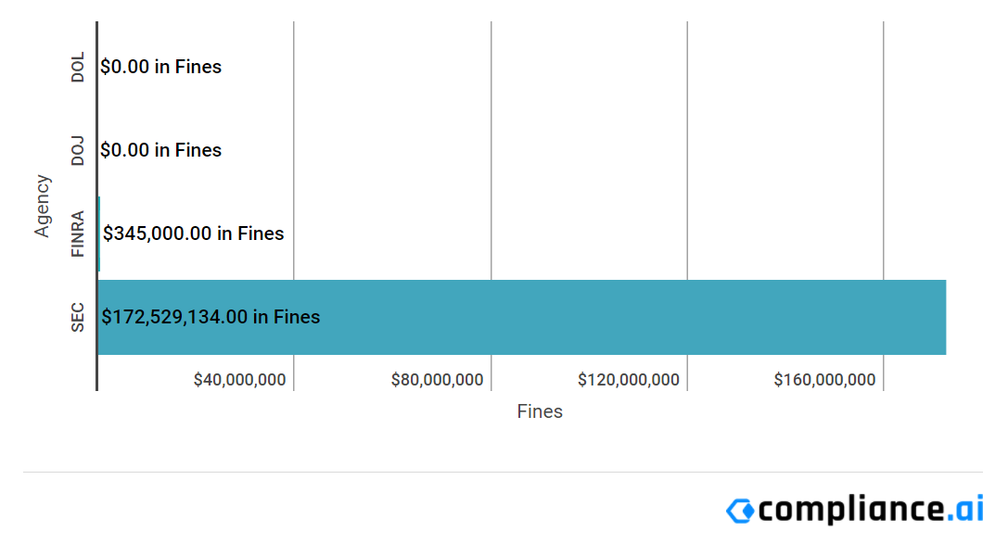Select the FINRA agency axis label
This screenshot has width=1008, height=543.
click(78, 234)
